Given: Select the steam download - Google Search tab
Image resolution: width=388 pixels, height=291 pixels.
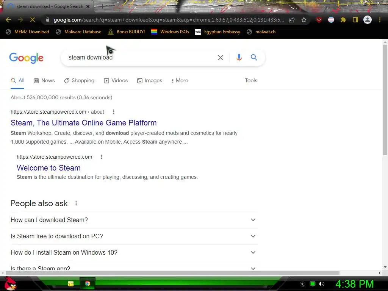Looking at the screenshot, I should (50, 6).
